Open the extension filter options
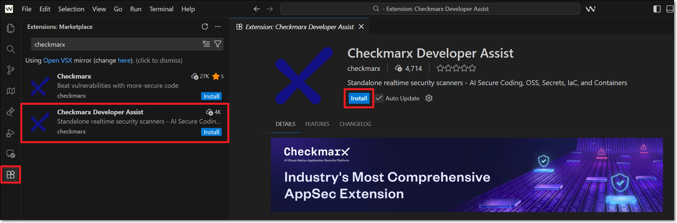 (218, 44)
